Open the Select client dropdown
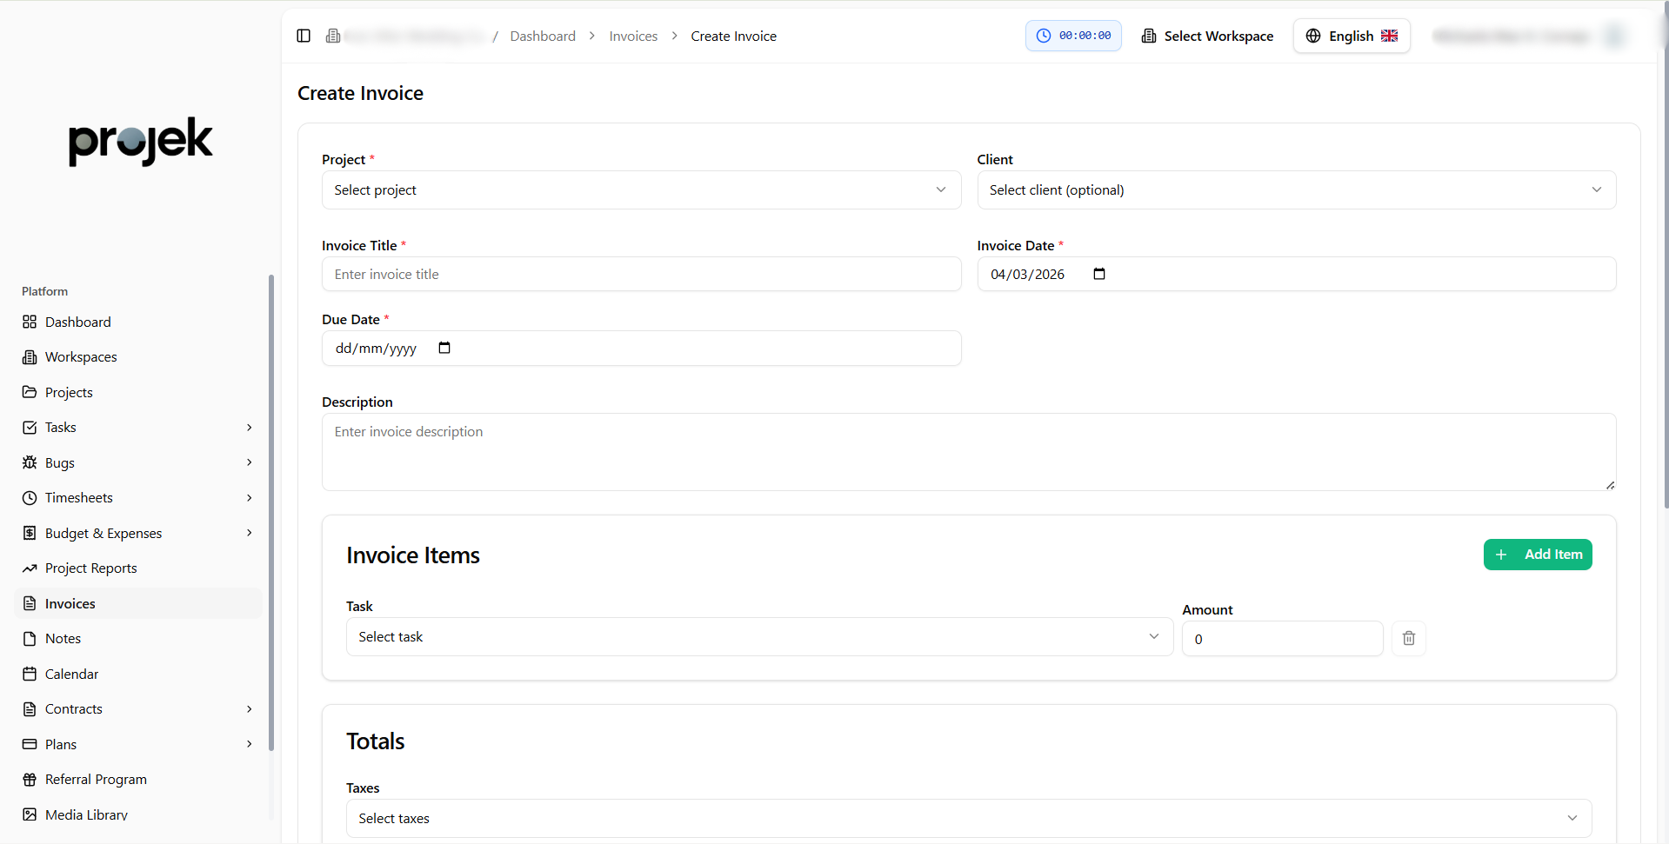The width and height of the screenshot is (1669, 844). 1296,190
